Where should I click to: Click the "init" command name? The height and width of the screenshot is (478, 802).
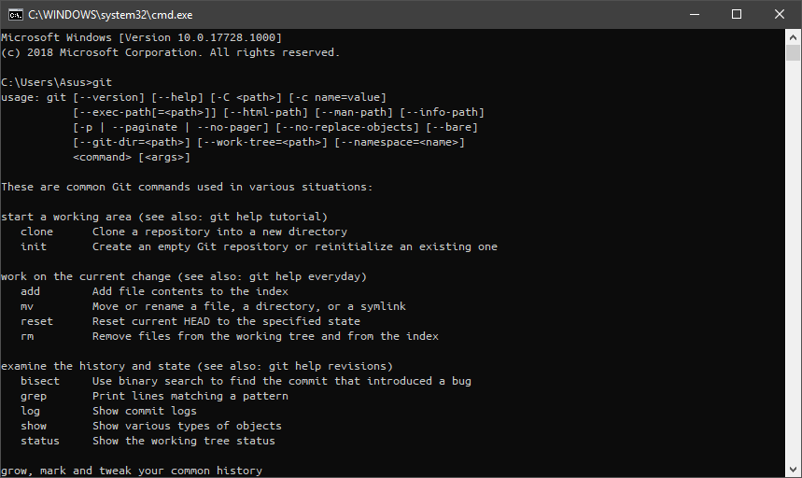coord(34,246)
